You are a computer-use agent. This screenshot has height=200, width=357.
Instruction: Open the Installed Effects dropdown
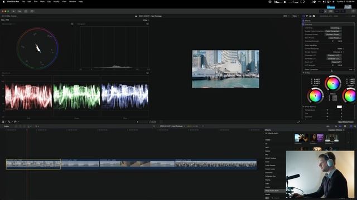(336, 130)
